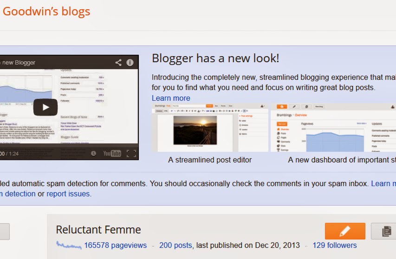Open the video info icon
Viewport: 396px width, 259px height.
click(130, 62)
